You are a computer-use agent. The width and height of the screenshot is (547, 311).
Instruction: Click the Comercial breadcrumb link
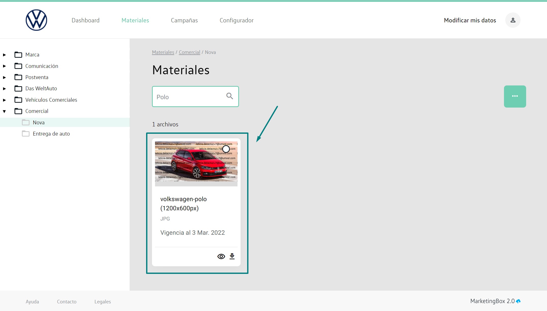pos(189,52)
